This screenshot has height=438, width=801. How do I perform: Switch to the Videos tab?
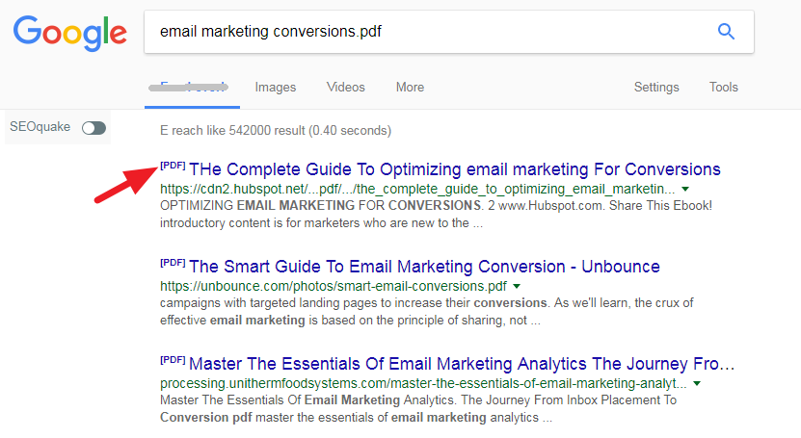pos(346,88)
